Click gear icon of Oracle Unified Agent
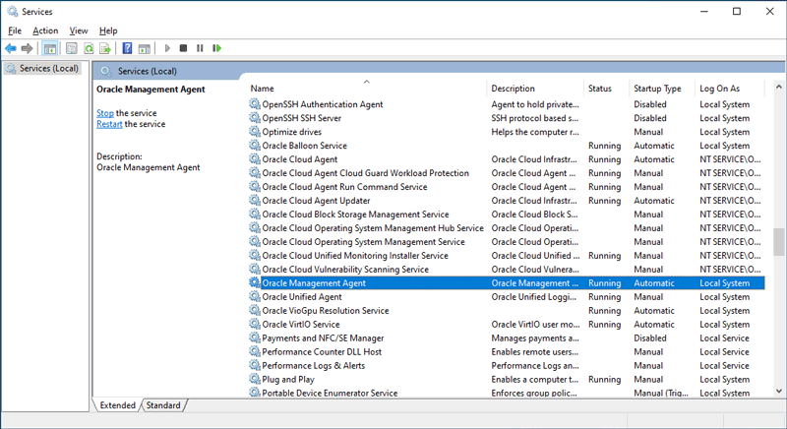787x429 pixels. click(x=255, y=296)
